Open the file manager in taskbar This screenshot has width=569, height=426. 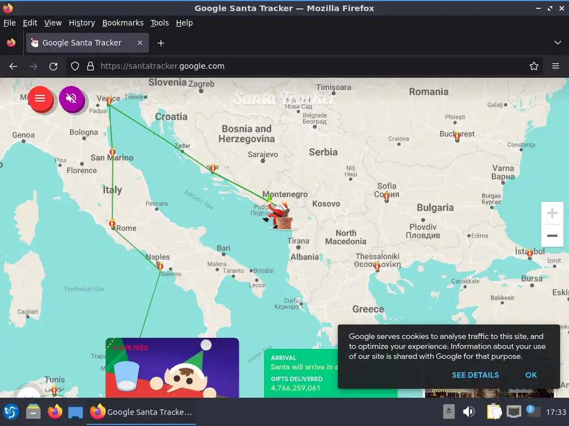33,412
